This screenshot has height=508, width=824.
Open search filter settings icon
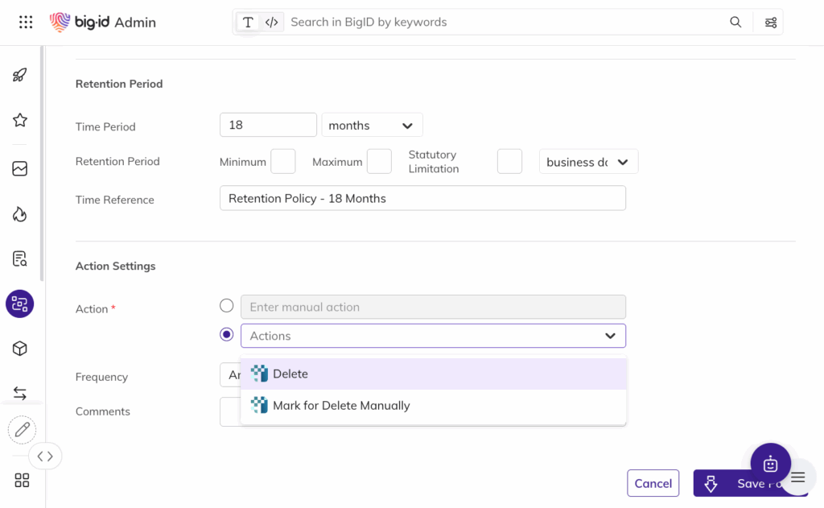770,23
